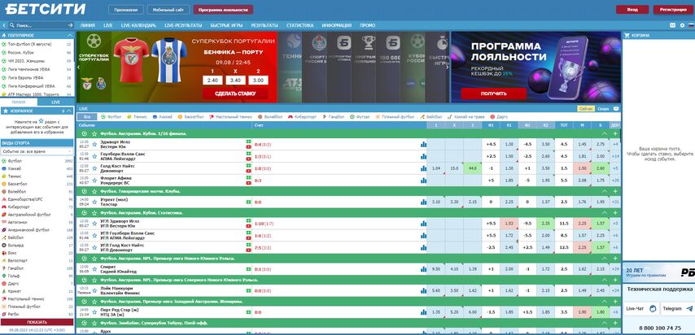Collapse Премьер-лига Западной Австралии. Женщины group
The width and height of the screenshot is (695, 335).
coord(604,302)
